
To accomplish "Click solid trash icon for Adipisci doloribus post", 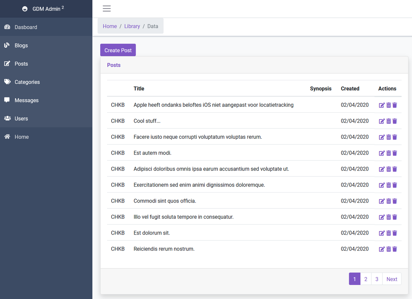I will pyautogui.click(x=395, y=169).
